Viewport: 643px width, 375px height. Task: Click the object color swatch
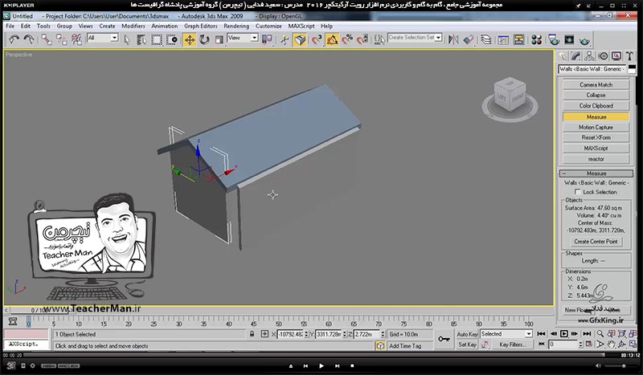pyautogui.click(x=632, y=69)
